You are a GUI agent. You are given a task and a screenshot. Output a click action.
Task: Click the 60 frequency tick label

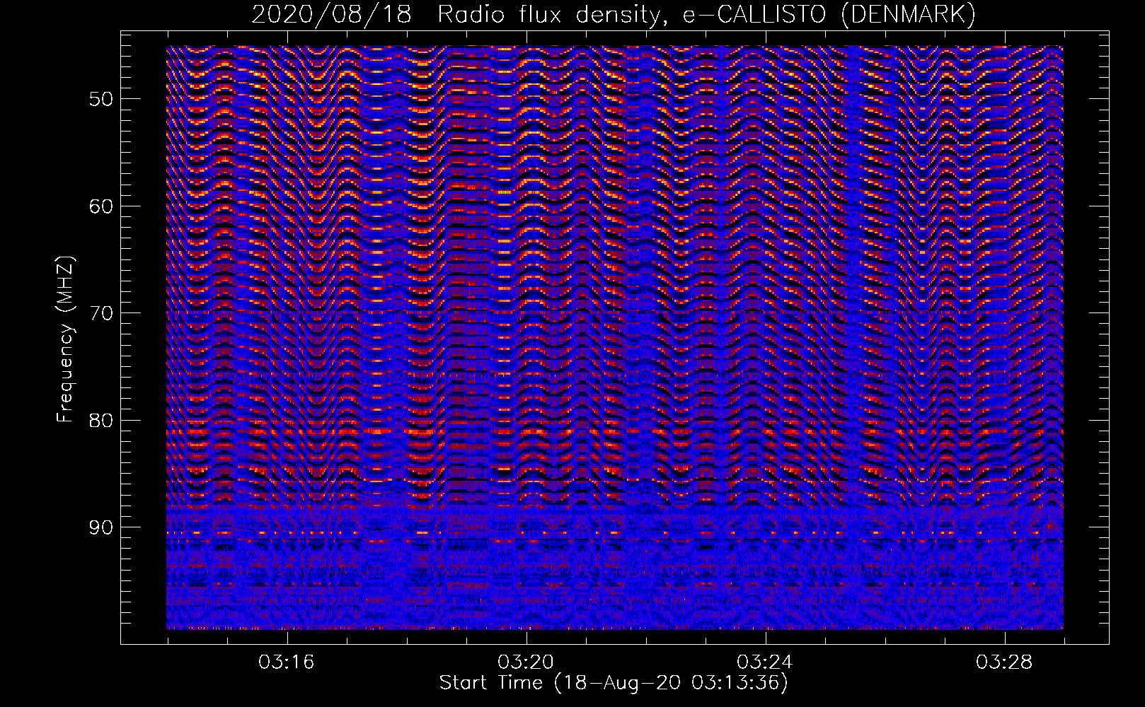point(100,206)
